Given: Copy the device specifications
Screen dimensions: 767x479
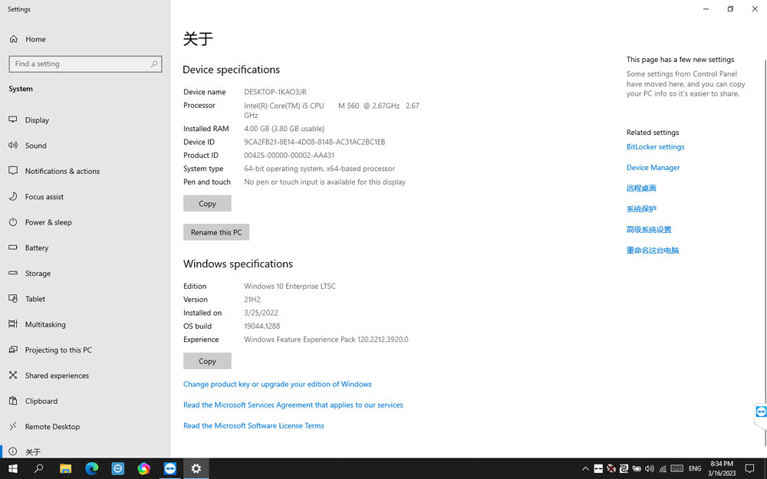Looking at the screenshot, I should click(207, 204).
